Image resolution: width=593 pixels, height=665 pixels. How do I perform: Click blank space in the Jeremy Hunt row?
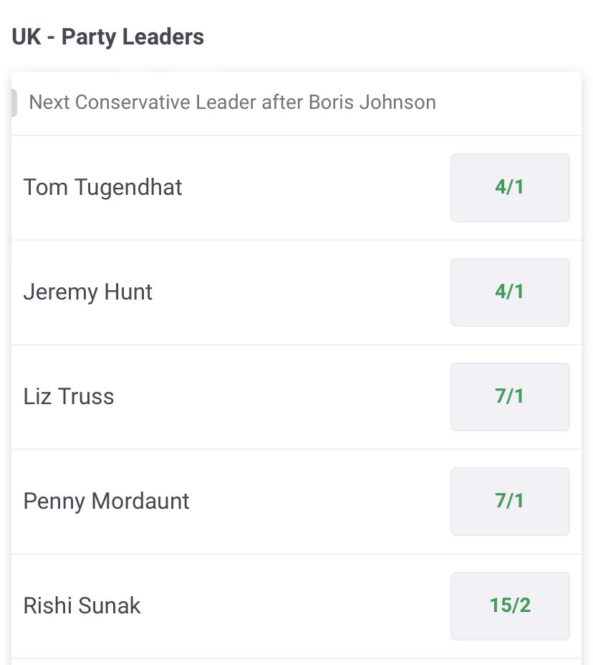pyautogui.click(x=301, y=292)
